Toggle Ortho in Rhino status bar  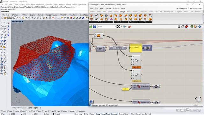pyautogui.click(x=86, y=114)
